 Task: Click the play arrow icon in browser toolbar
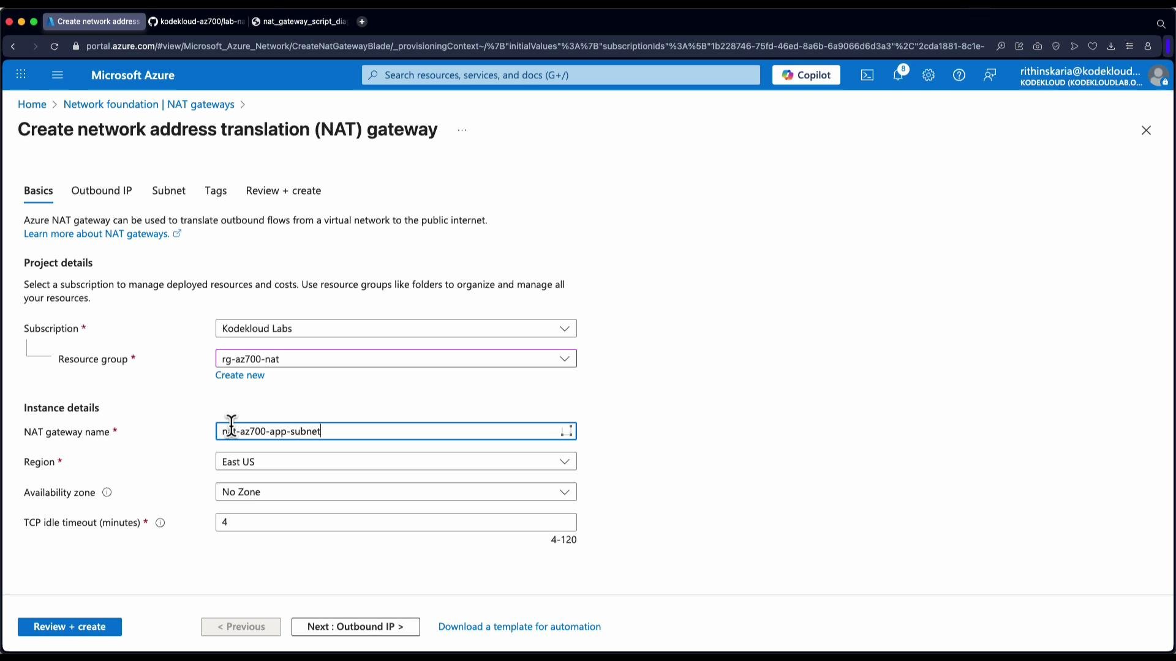[x=1074, y=47]
